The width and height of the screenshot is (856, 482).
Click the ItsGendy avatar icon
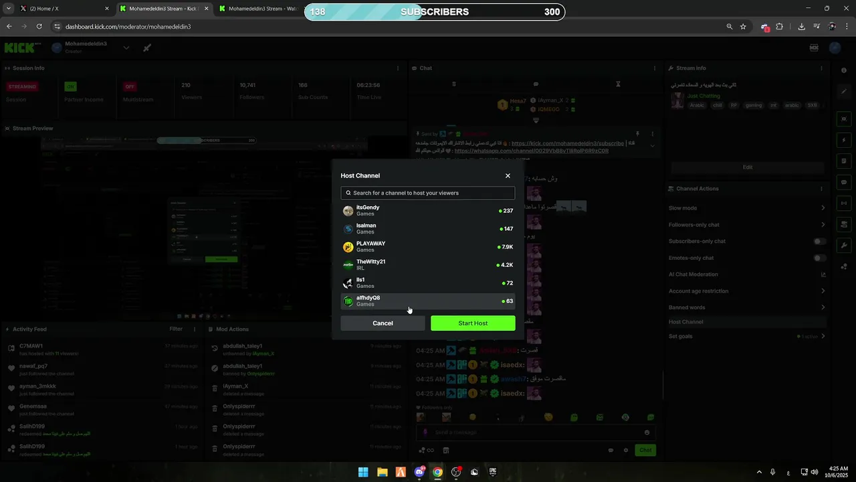(x=348, y=211)
